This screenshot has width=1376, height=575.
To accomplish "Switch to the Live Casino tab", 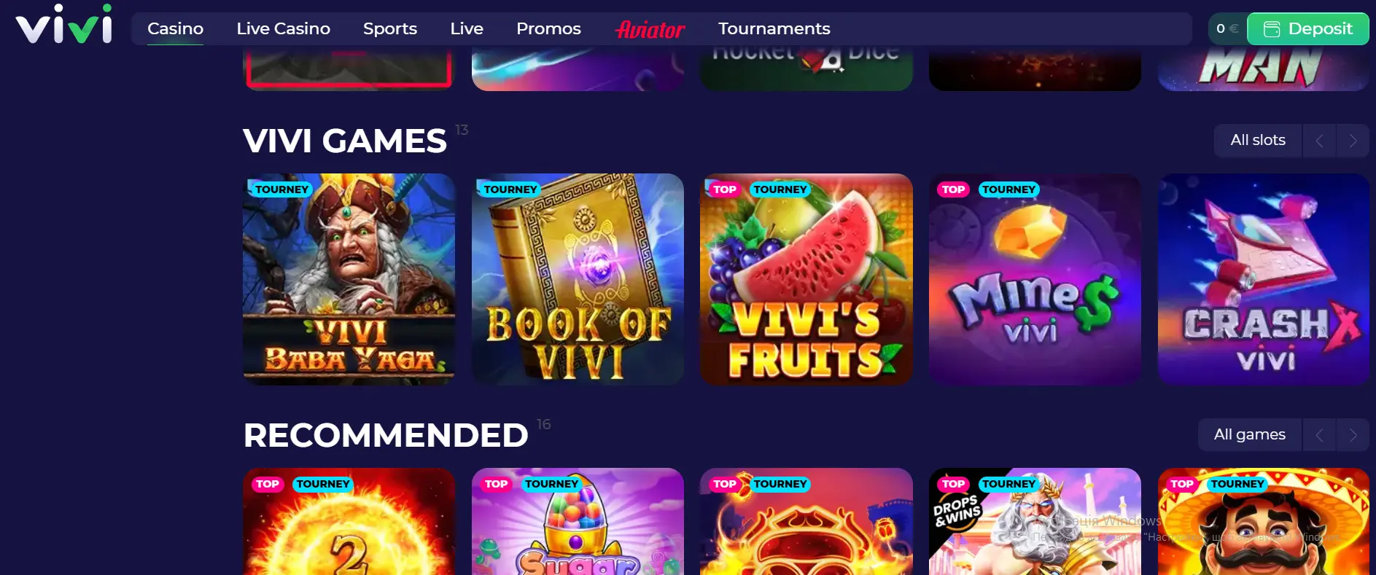I will [283, 28].
